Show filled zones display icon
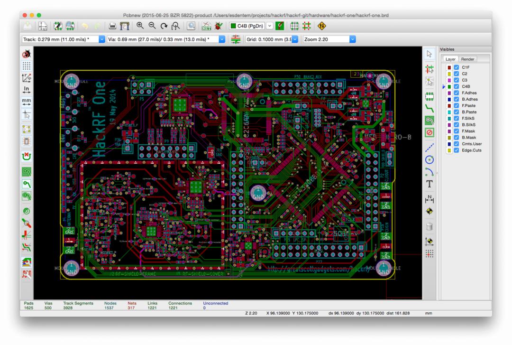Image resolution: width=512 pixels, height=345 pixels. coord(27,172)
